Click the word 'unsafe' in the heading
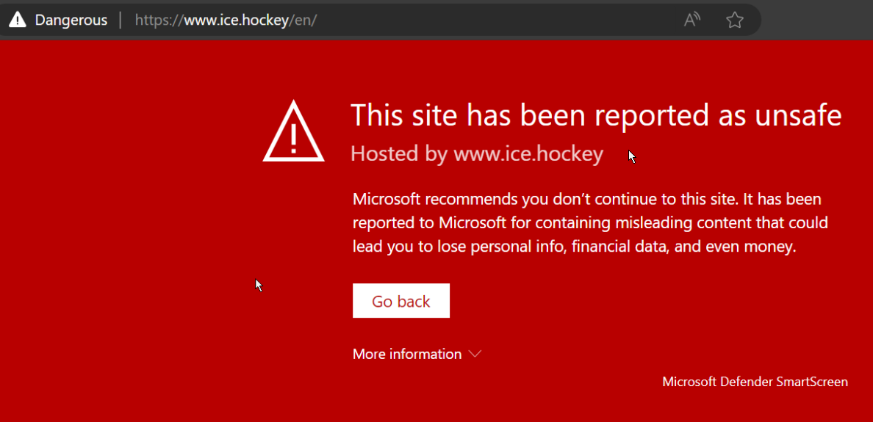Image resolution: width=873 pixels, height=422 pixels. pos(799,115)
